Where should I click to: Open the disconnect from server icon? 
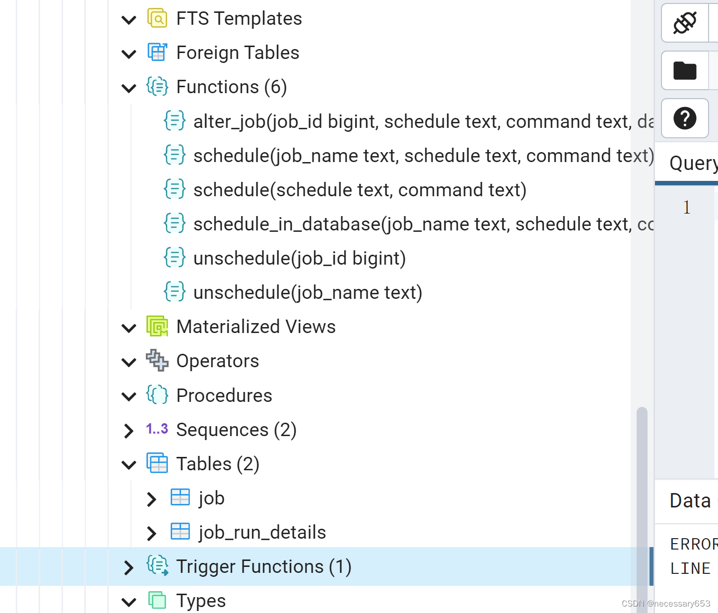coord(685,22)
